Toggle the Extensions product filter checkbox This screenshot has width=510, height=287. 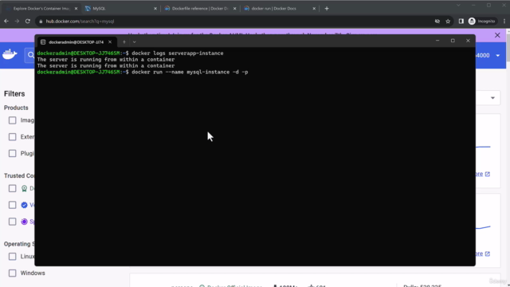coord(13,137)
